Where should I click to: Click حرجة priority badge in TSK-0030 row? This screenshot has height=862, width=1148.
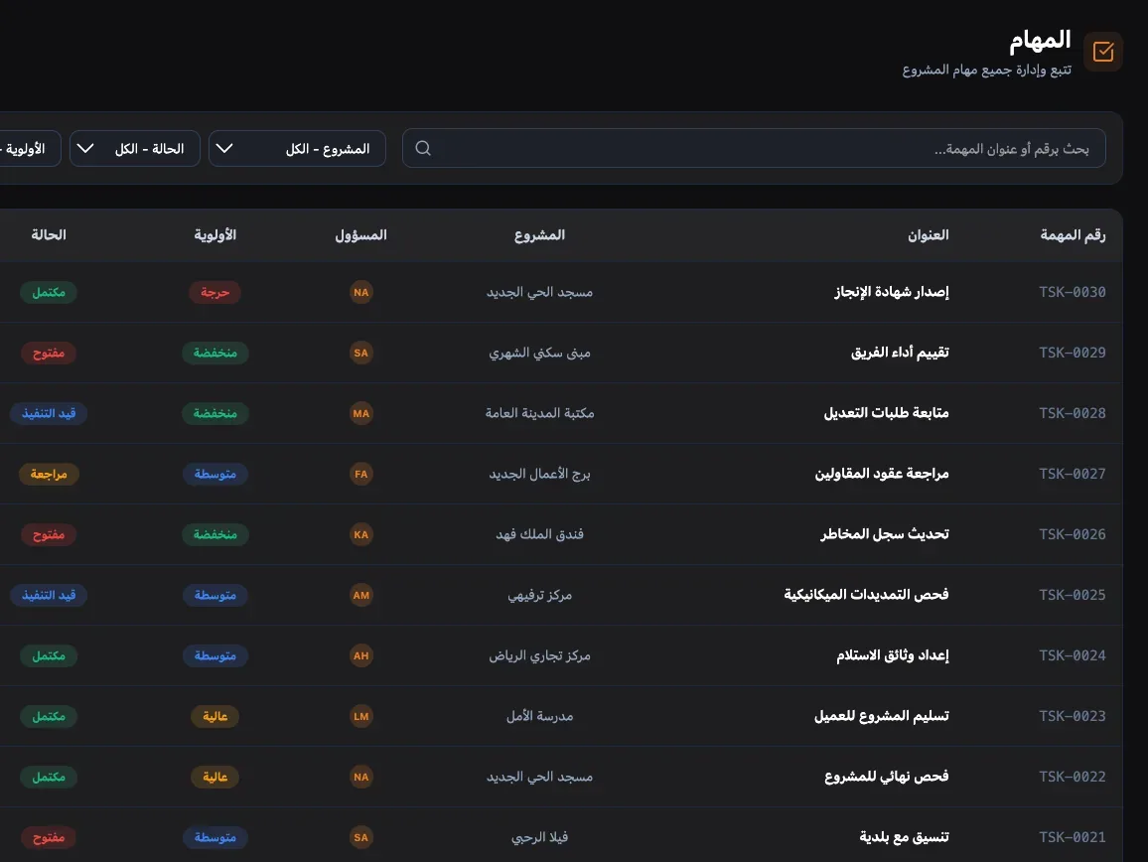[215, 292]
